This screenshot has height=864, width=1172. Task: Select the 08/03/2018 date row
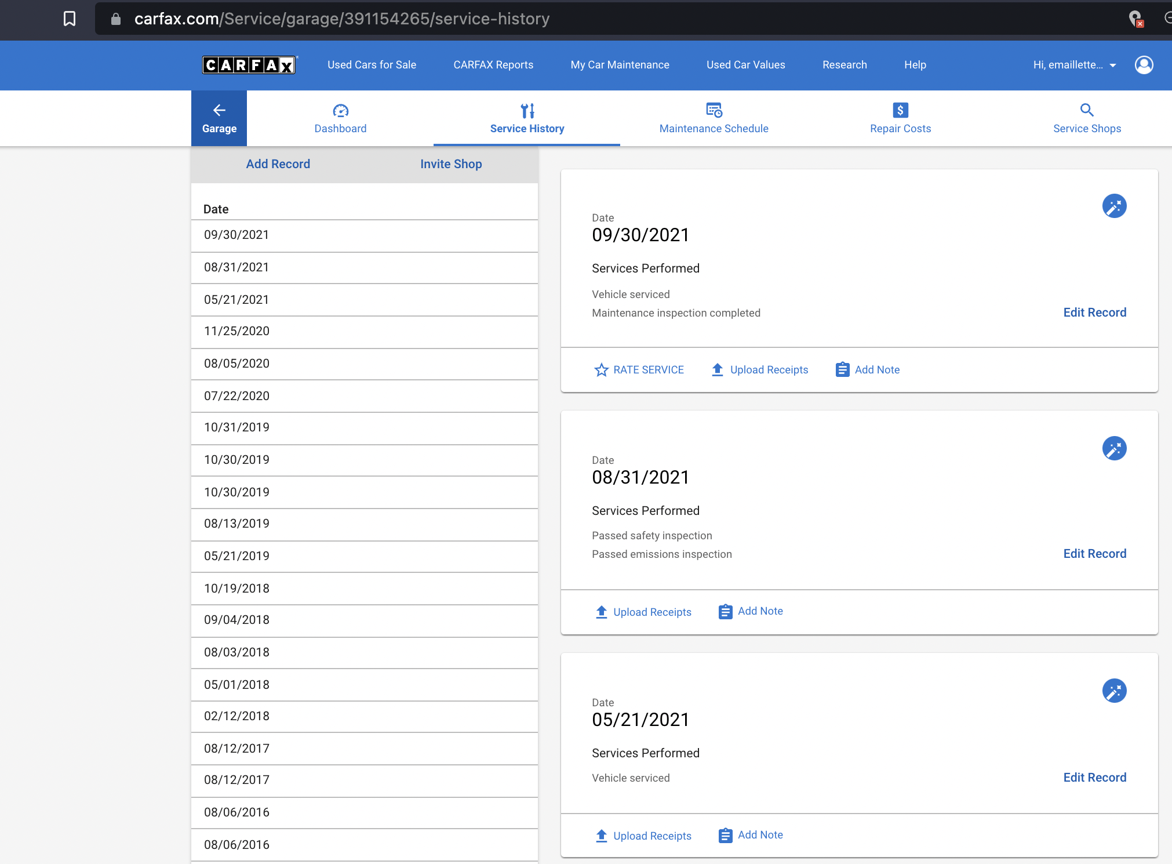click(365, 653)
